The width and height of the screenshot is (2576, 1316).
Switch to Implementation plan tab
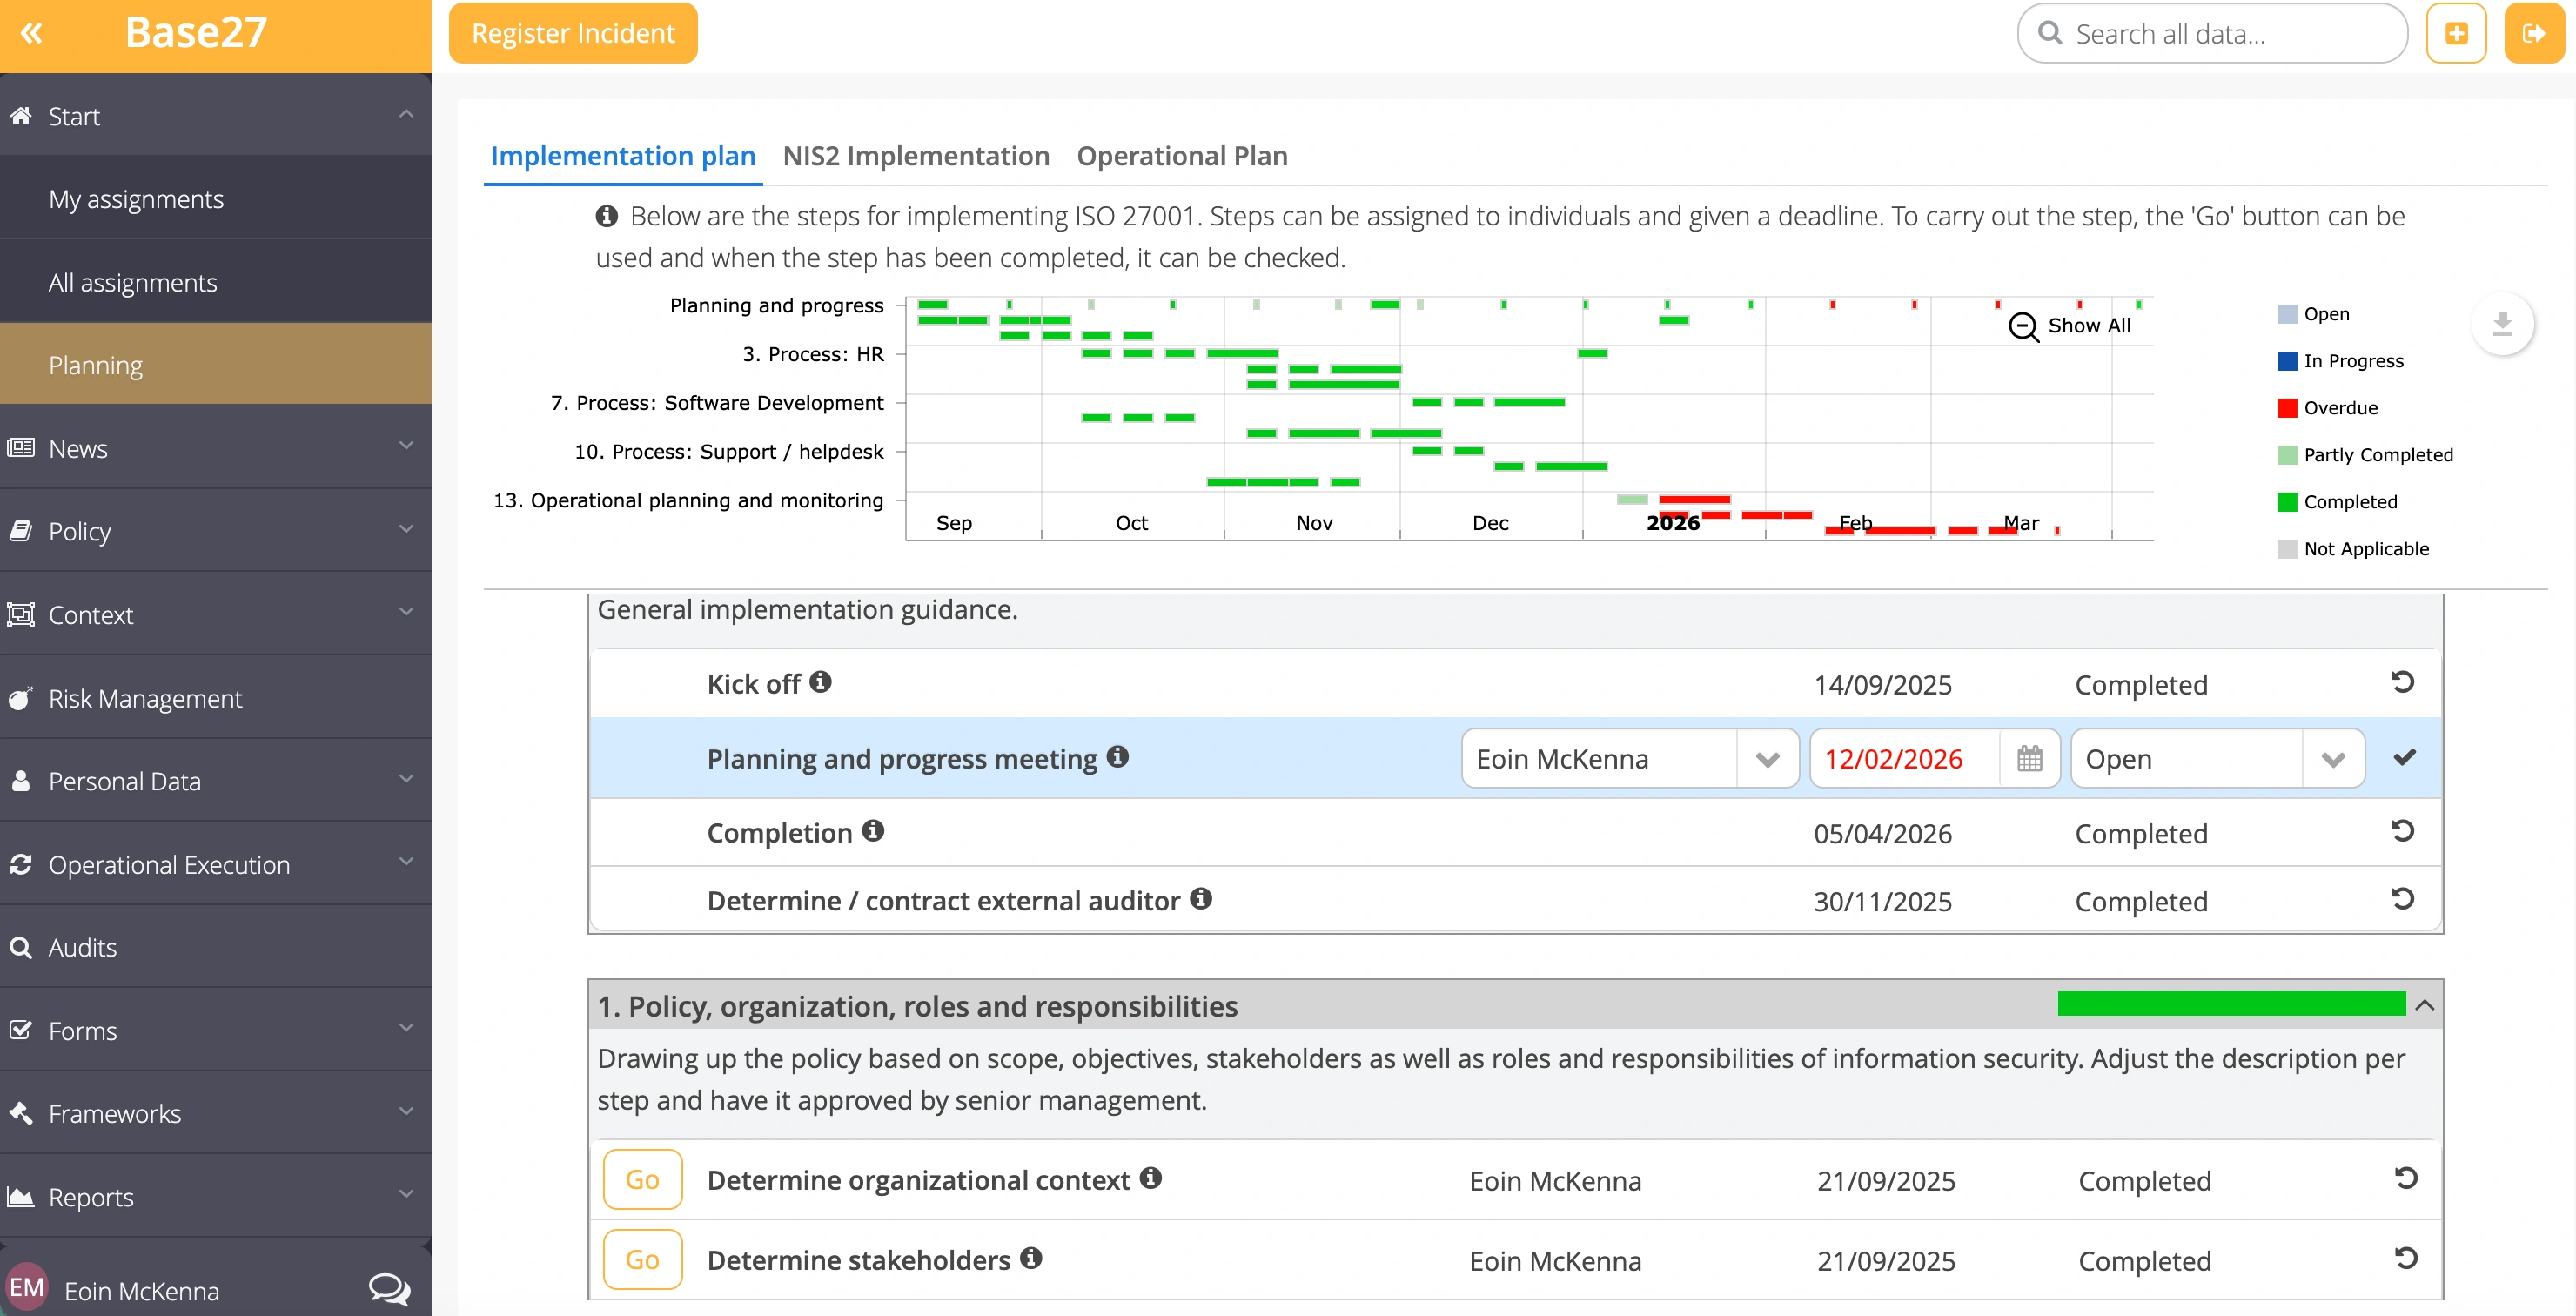click(622, 156)
